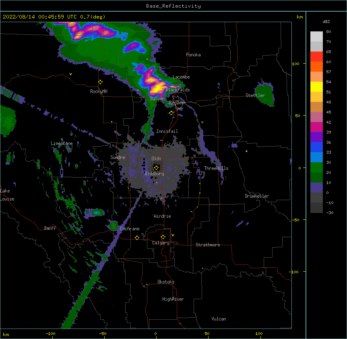347x339 pixels.
Task: Click the Strathmore city label
Action: 208,245
